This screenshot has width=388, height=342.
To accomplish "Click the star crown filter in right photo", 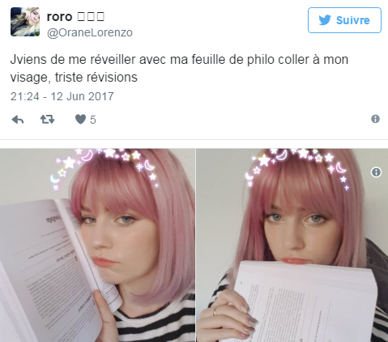I will click(297, 166).
